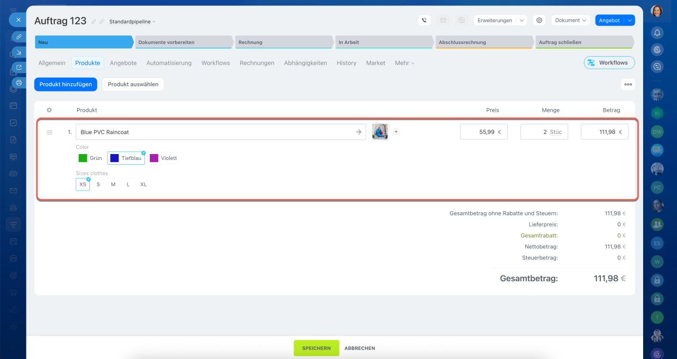
Task: Expand the Angebot button dropdown arrow
Action: [629, 20]
